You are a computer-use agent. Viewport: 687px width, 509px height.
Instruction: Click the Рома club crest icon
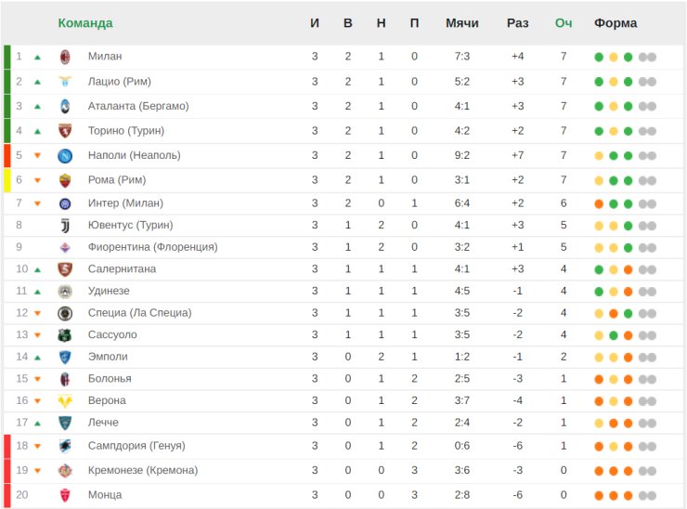(65, 180)
